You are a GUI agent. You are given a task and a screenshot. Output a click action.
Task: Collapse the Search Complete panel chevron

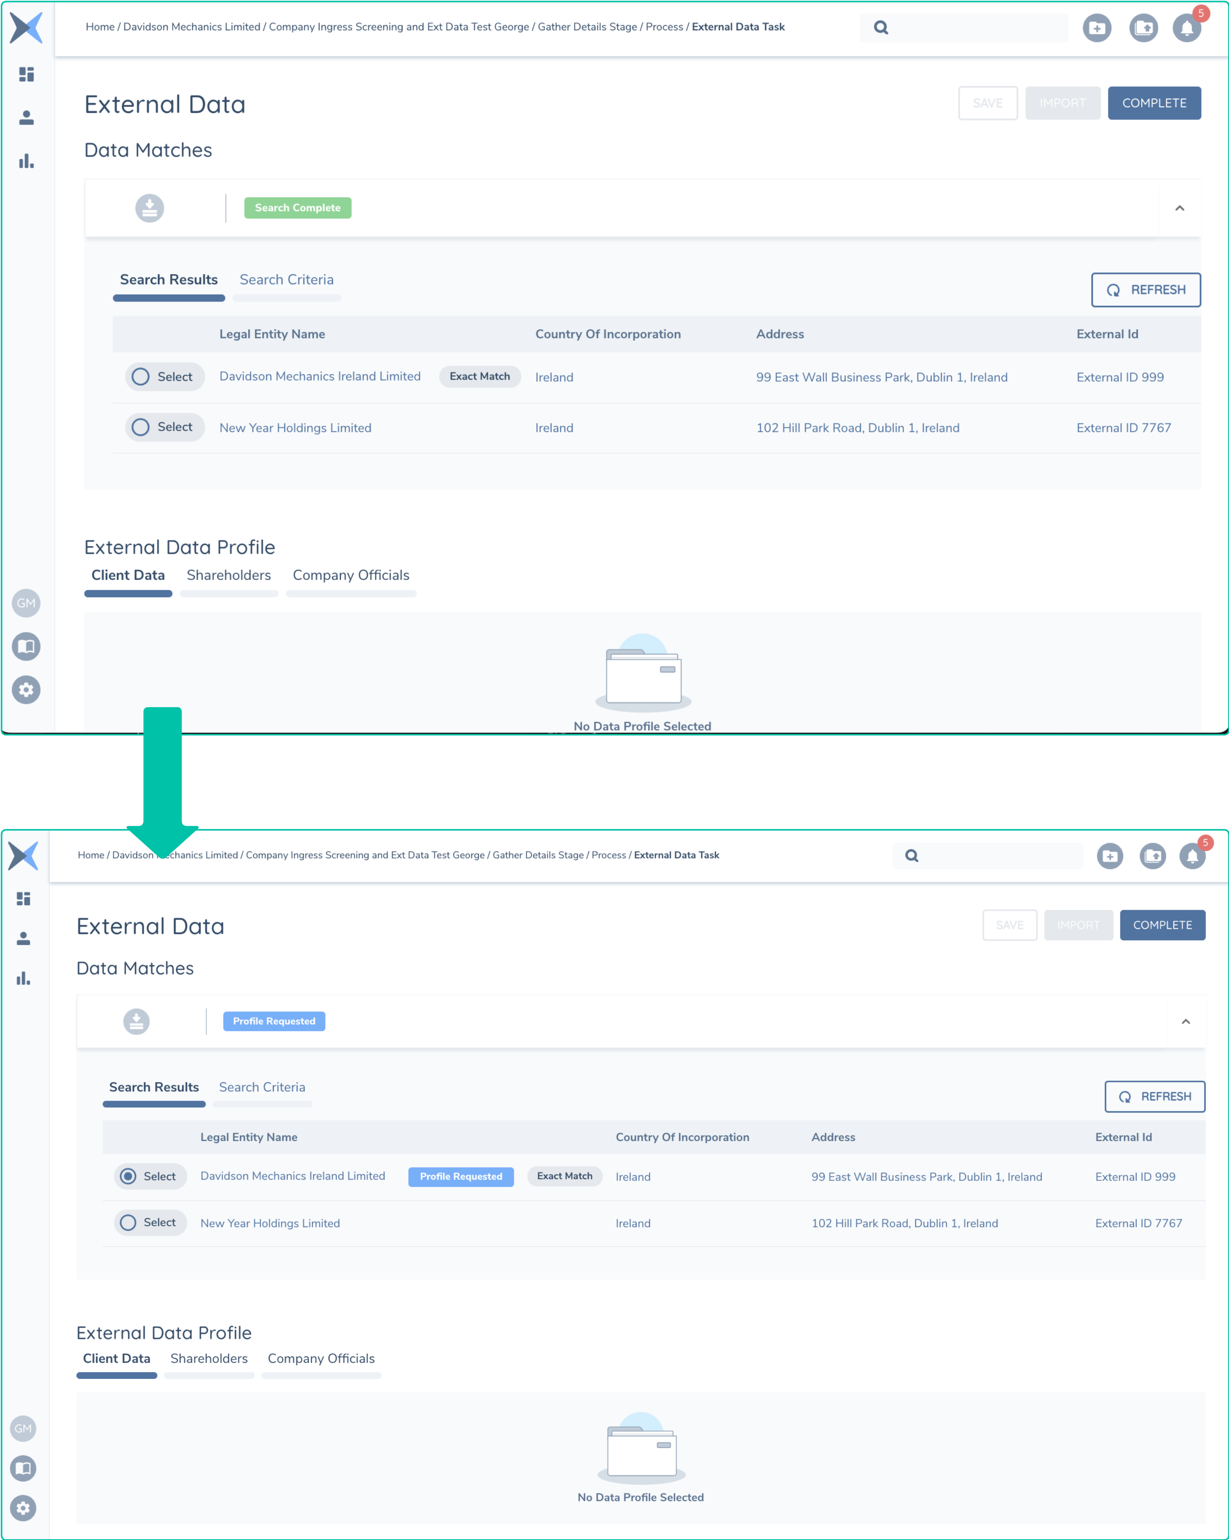(1179, 208)
